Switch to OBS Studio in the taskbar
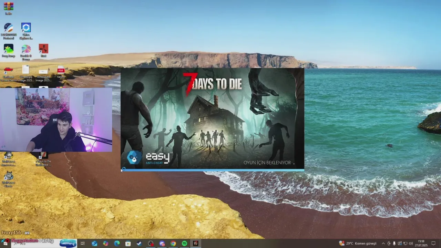This screenshot has height=248, width=441. click(x=151, y=244)
